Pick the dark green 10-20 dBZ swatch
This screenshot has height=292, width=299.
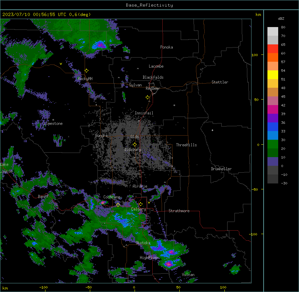tap(273, 153)
